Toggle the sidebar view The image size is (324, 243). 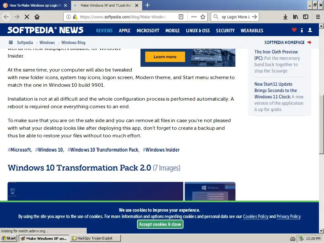[306, 17]
